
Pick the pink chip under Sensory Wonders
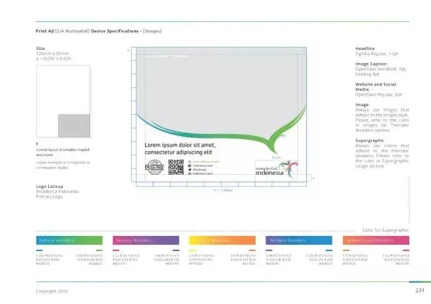tap(116, 250)
